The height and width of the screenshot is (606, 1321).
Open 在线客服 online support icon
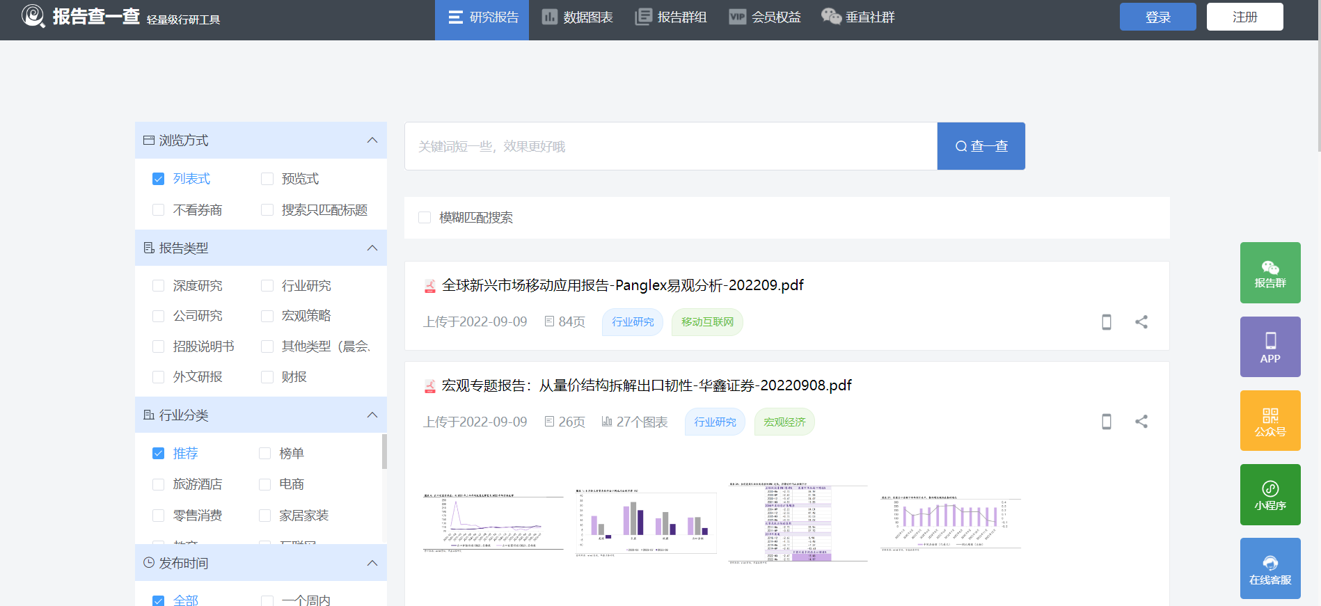1269,568
